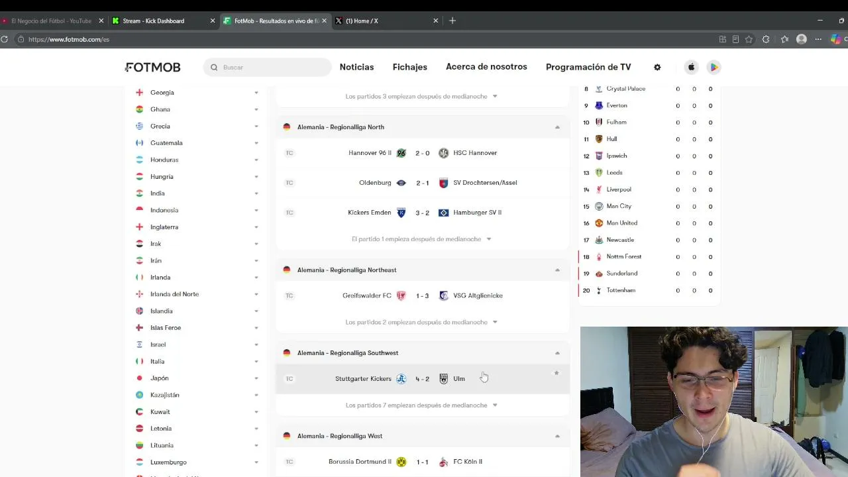
Task: Expand 'El partido 1 empieza después de medianoche'
Action: (x=421, y=239)
